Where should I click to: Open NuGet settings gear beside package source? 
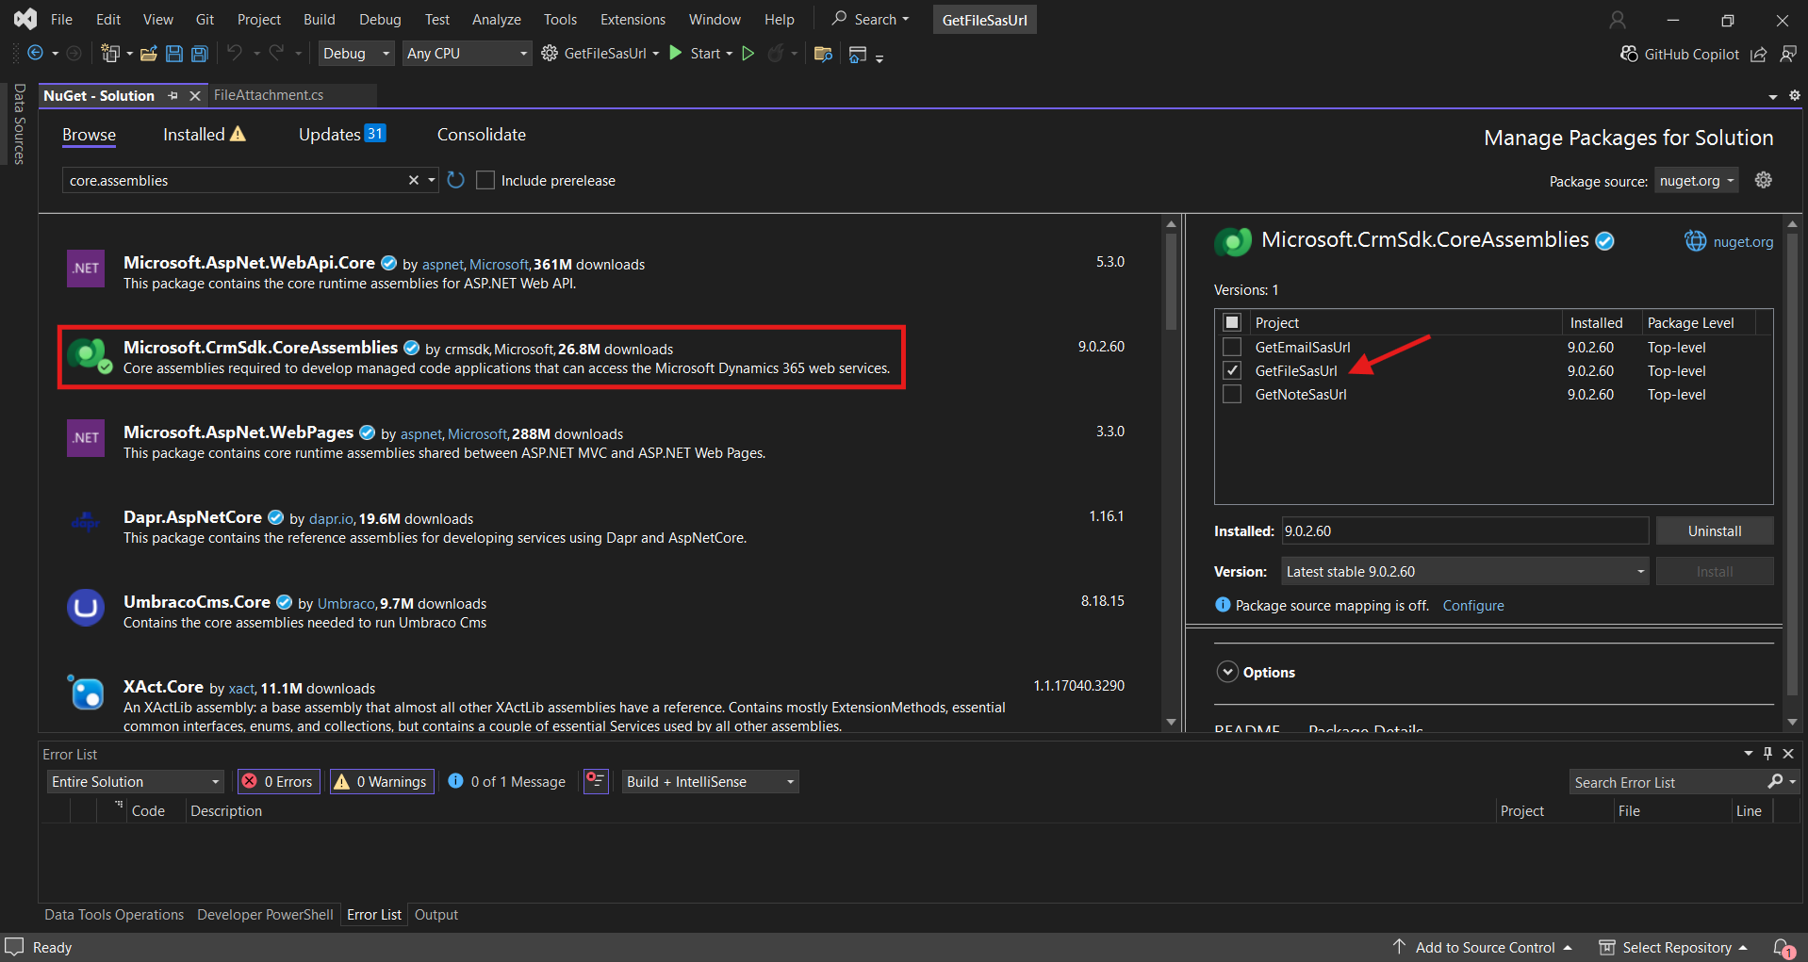click(x=1763, y=180)
